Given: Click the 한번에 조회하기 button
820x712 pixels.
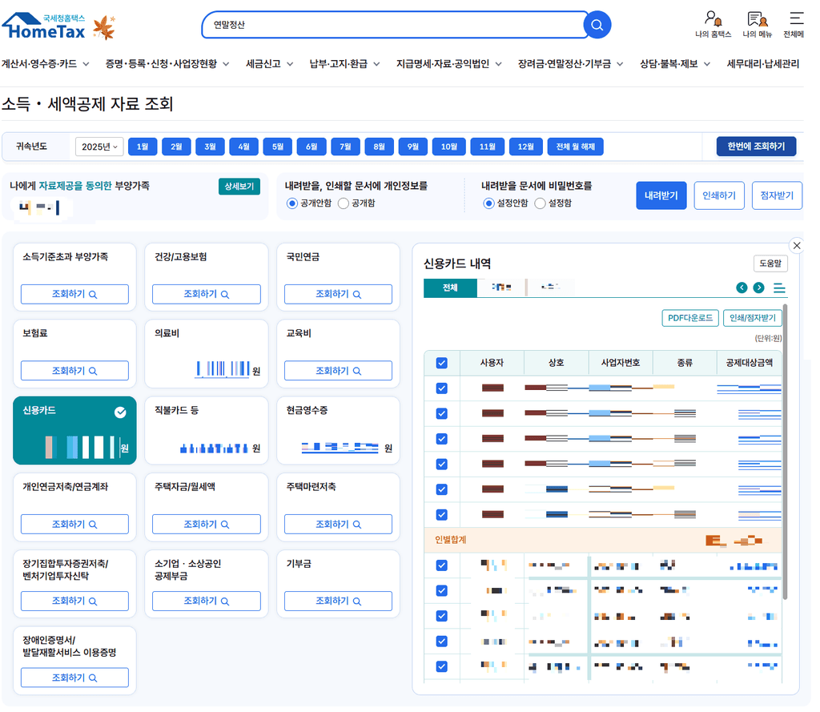Looking at the screenshot, I should pyautogui.click(x=756, y=147).
